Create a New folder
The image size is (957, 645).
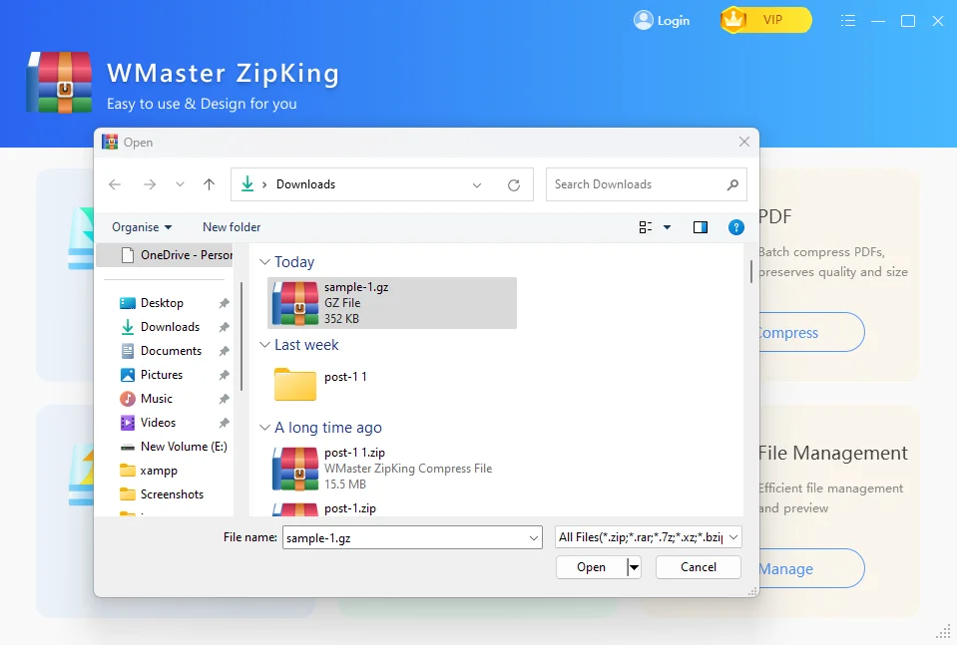pyautogui.click(x=232, y=227)
